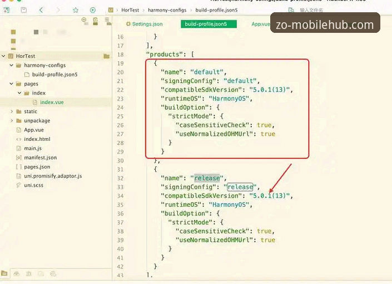Select the unpackage folder label
This screenshot has width=392, height=284.
[x=37, y=121]
